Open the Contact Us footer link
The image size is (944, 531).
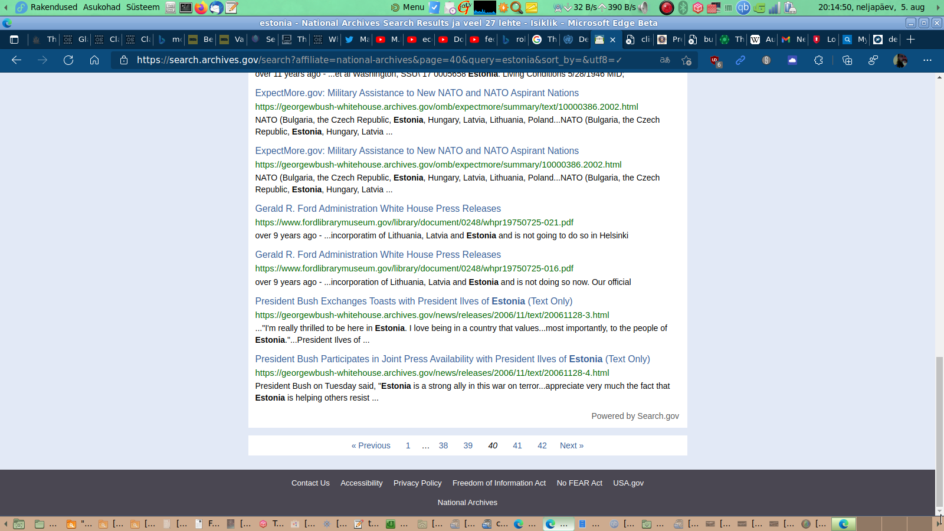click(x=310, y=483)
